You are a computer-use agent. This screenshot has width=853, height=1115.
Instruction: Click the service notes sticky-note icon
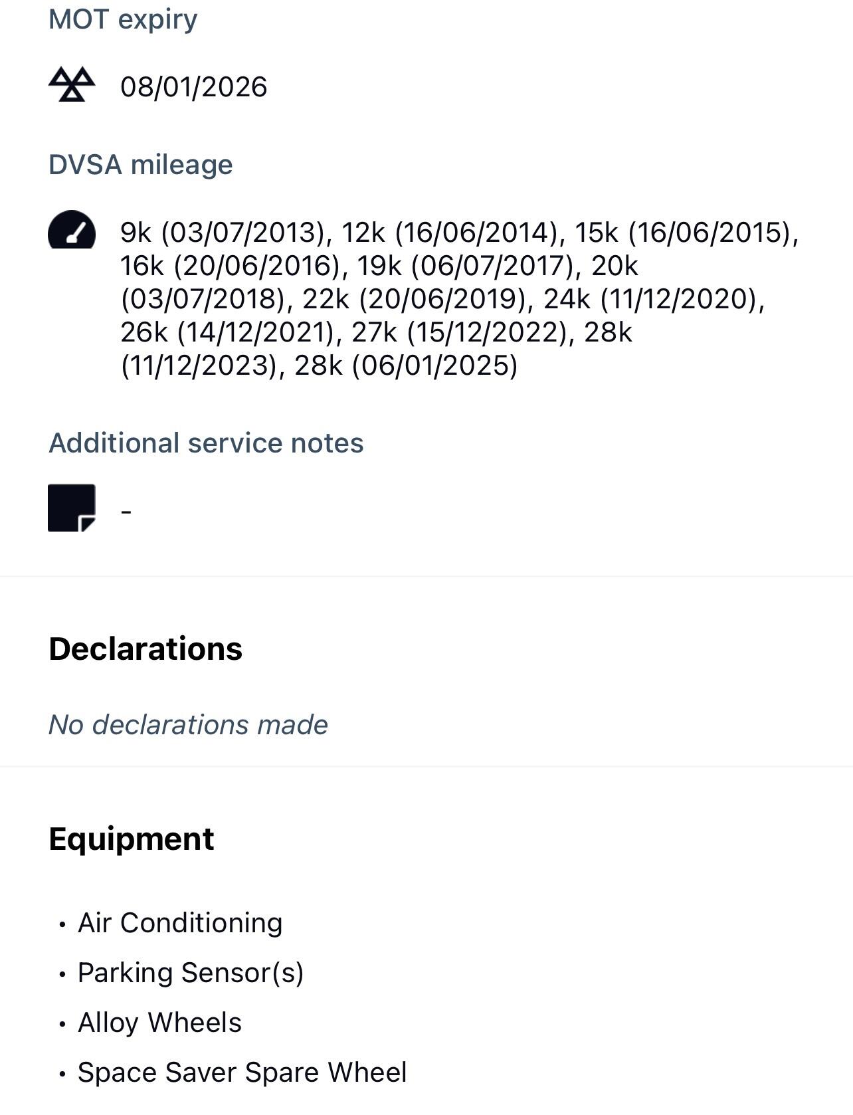72,508
